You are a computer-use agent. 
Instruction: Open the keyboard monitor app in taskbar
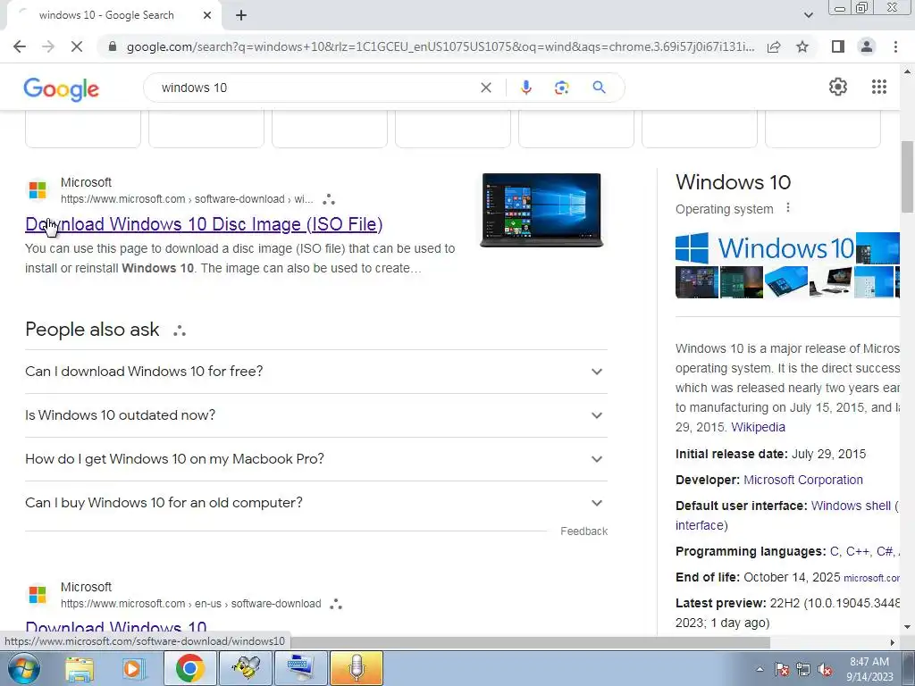300,668
